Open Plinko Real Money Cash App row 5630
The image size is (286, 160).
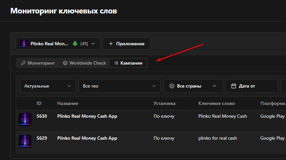[x=87, y=116]
